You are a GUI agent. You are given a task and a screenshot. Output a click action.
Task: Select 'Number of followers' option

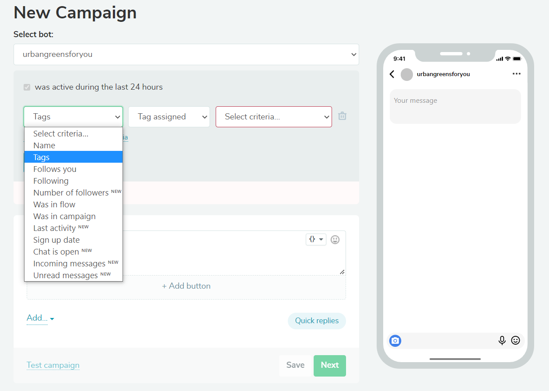[71, 193]
